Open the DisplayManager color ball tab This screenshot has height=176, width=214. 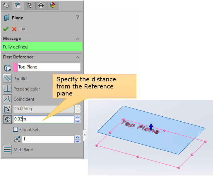pyautogui.click(x=53, y=6)
